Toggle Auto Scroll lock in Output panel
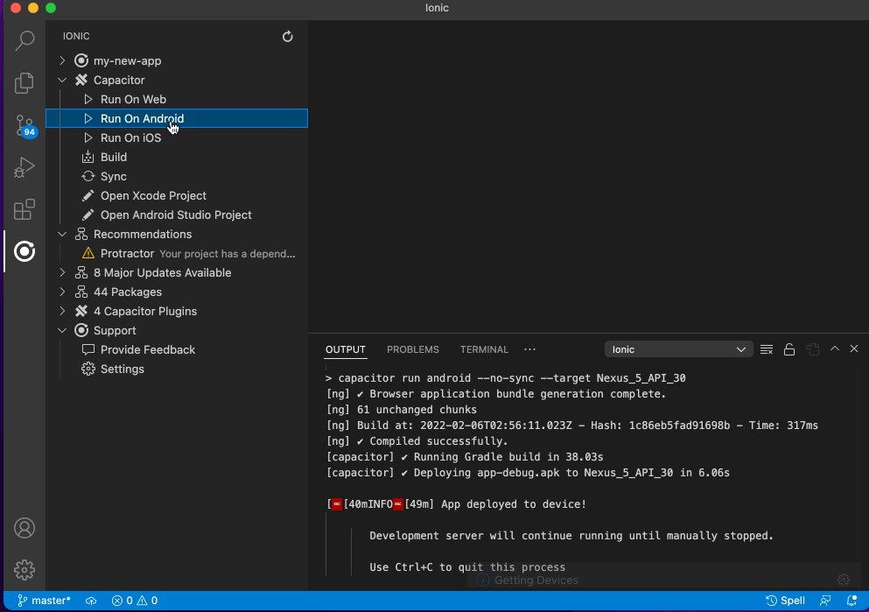Viewport: 869px width, 612px height. pyautogui.click(x=788, y=348)
